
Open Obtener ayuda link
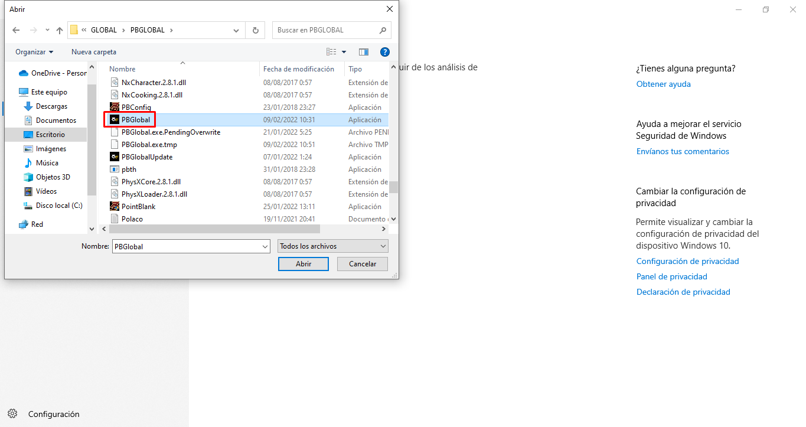pos(664,84)
